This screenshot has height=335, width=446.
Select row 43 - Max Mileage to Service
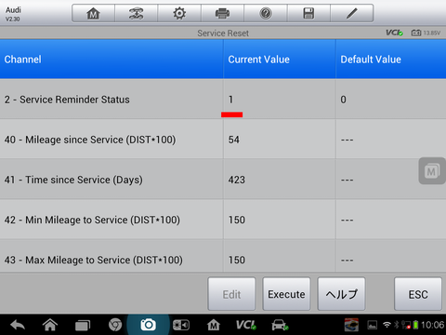[x=223, y=257]
